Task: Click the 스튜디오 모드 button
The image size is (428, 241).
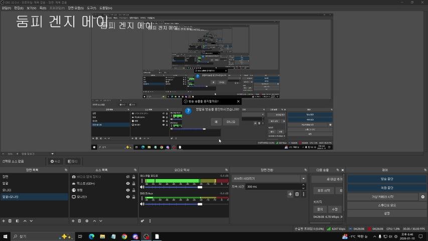Action: (387, 205)
